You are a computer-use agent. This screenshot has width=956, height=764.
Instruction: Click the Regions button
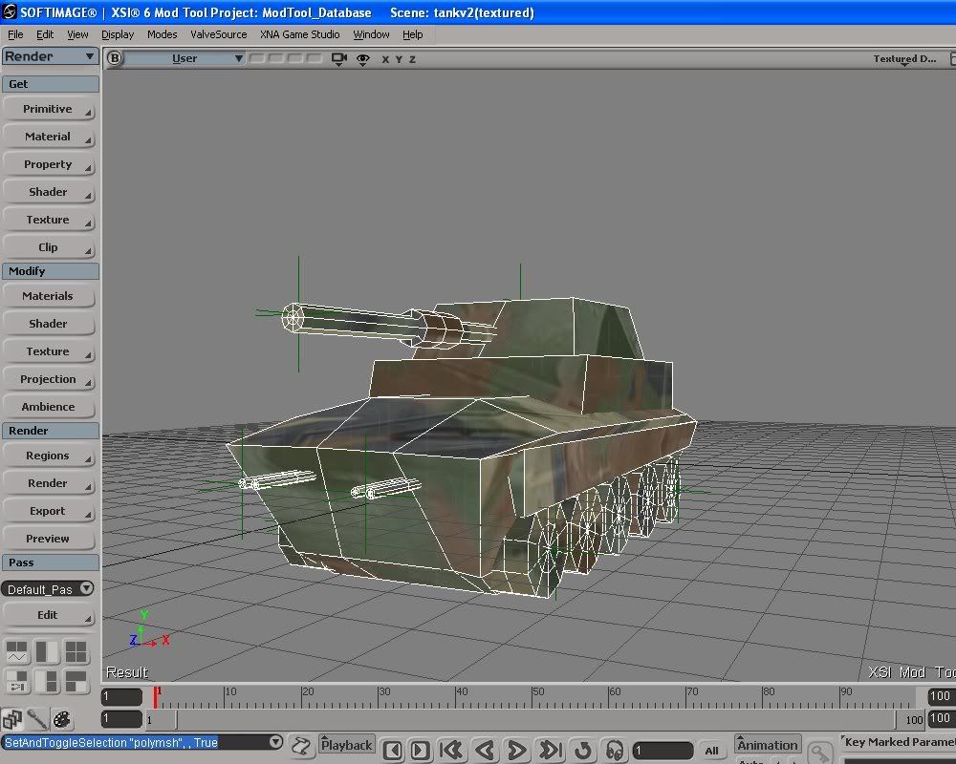pos(48,456)
